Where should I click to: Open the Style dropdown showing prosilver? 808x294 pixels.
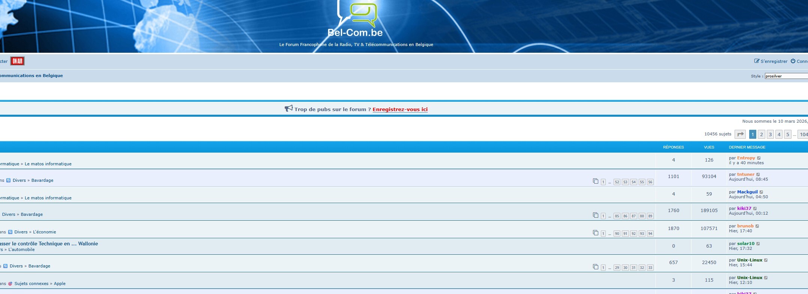(786, 76)
